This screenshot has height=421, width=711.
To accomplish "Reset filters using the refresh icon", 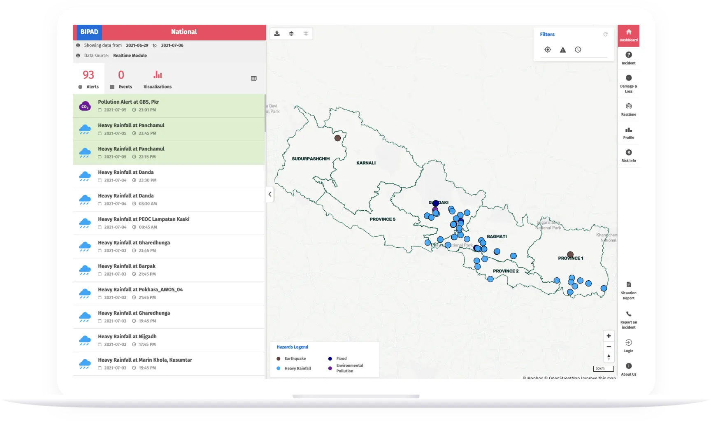I will [x=605, y=35].
